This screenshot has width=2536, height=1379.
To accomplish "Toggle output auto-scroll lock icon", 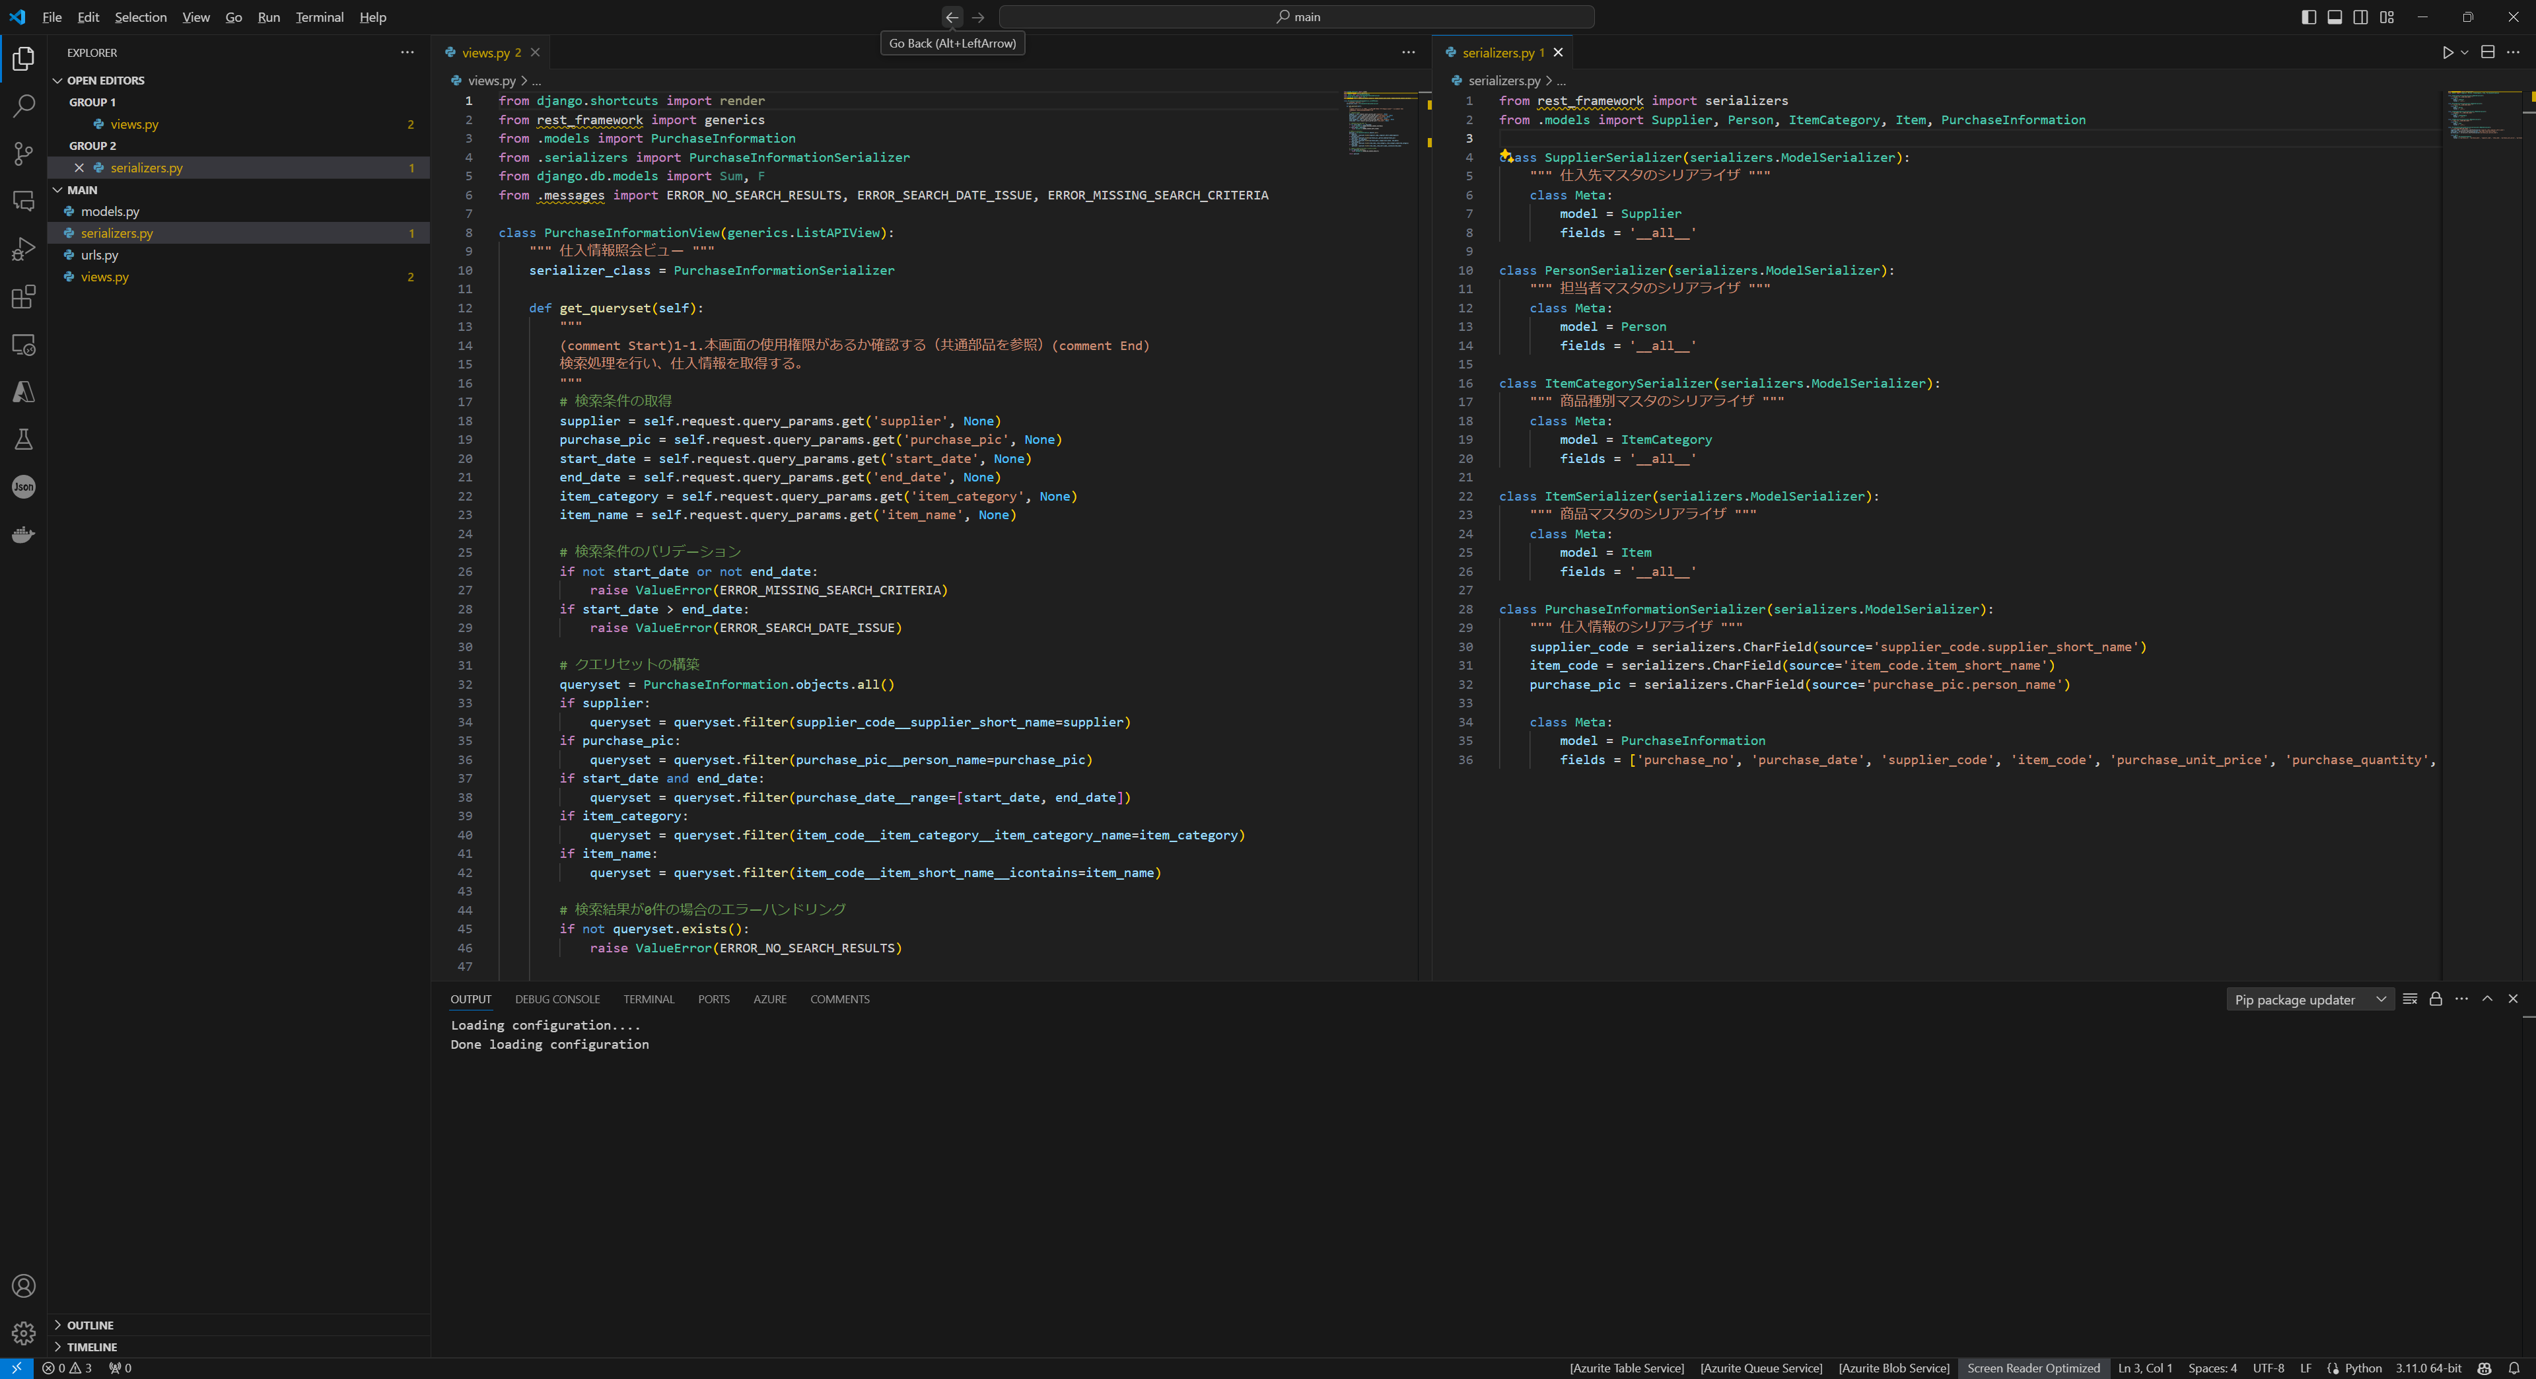I will (x=2436, y=999).
